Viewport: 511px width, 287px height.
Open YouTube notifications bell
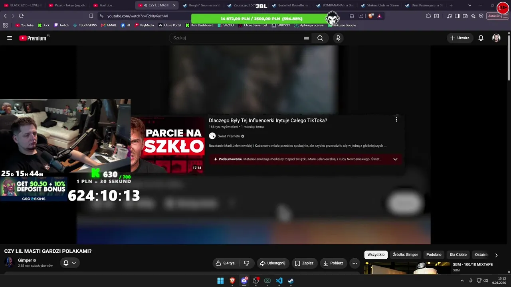(x=481, y=38)
